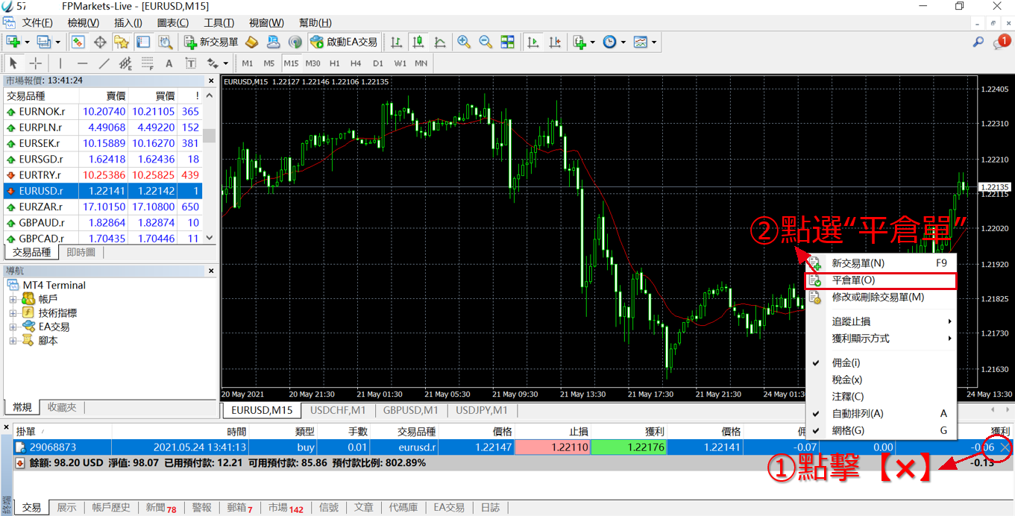Expand the 帳戶 tree node
Screen dimensions: 1015x516
13,299
